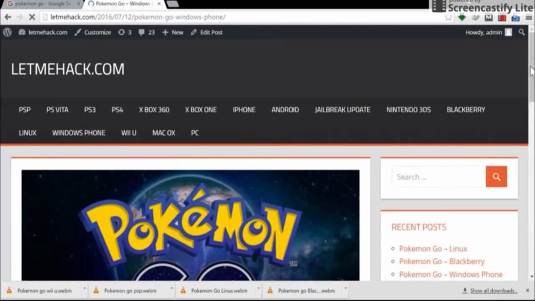
Task: Open the New menu in admin bar
Action: coord(173,32)
